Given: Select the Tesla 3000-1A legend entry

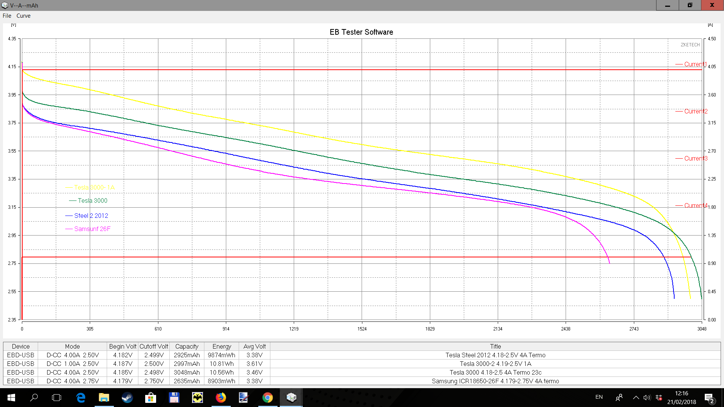Looking at the screenshot, I should 94,187.
